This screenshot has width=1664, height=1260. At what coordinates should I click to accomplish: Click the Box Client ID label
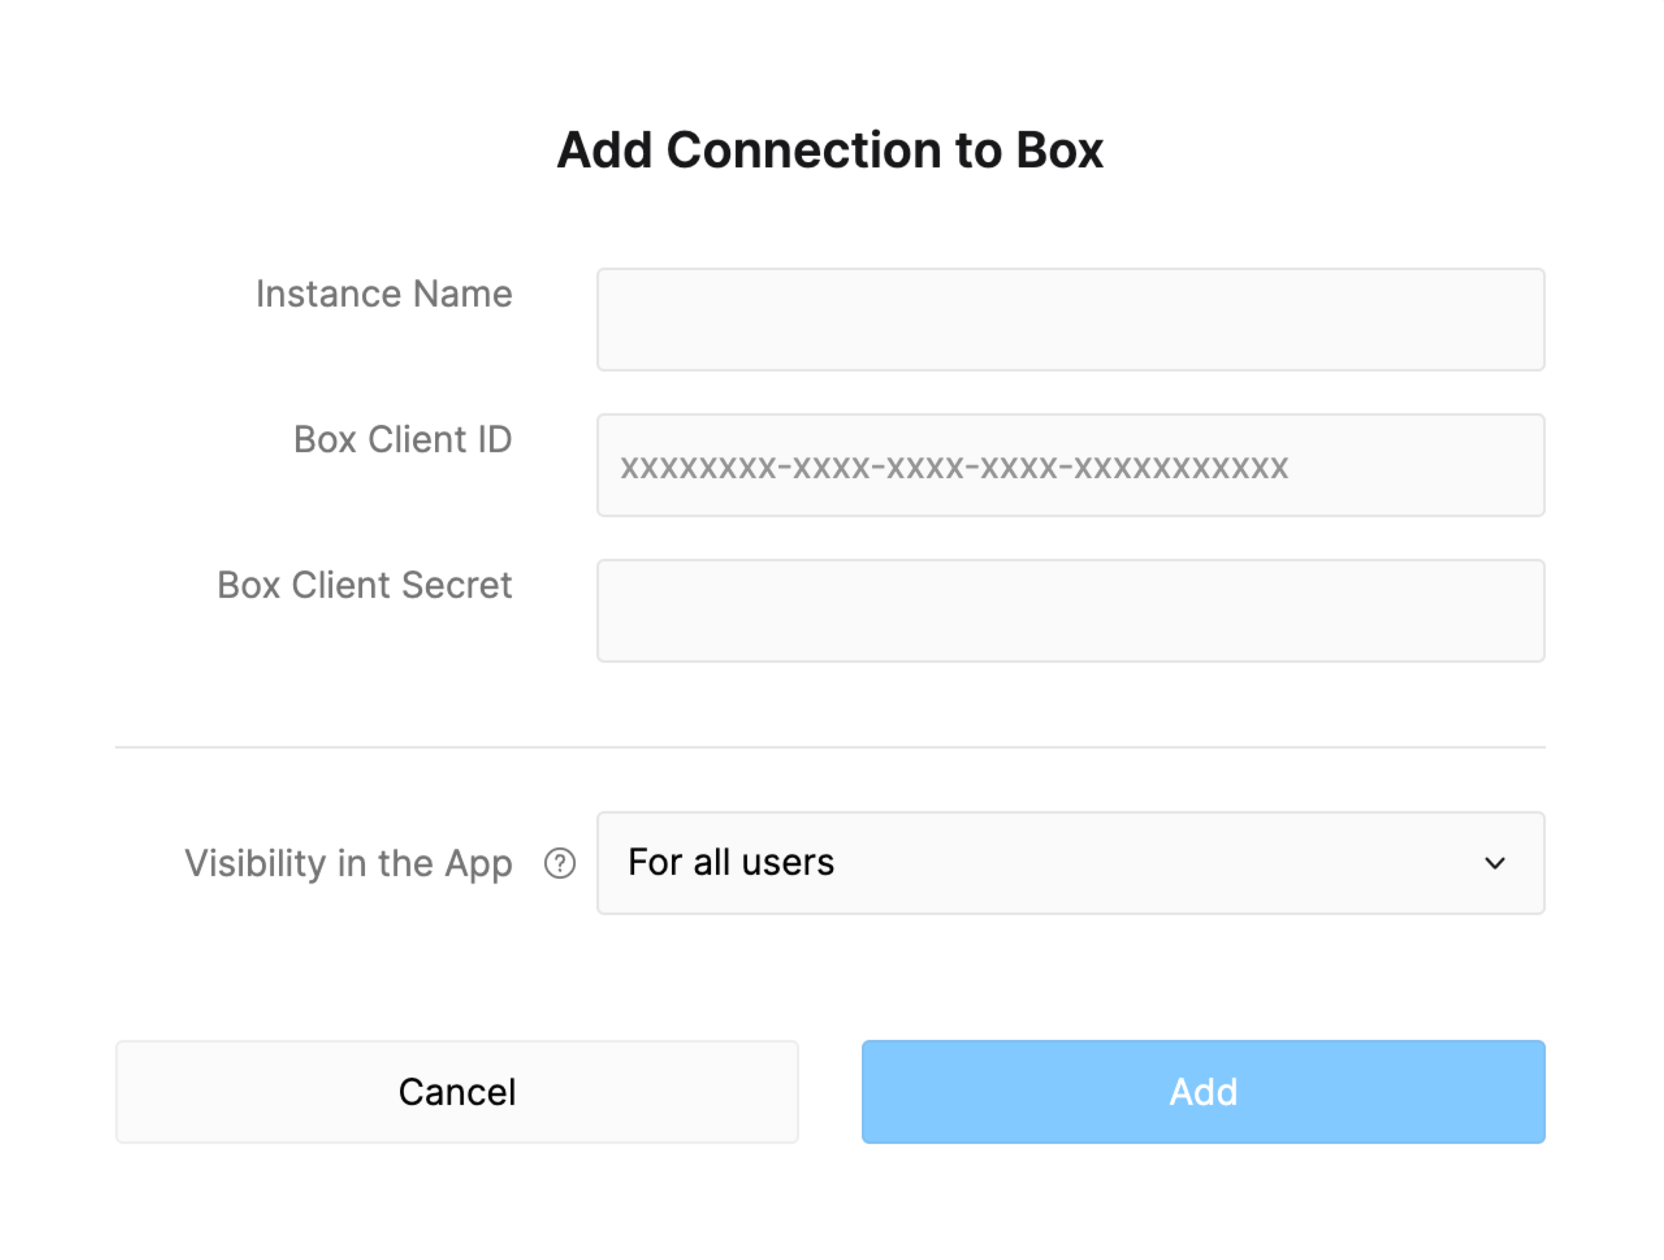403,440
